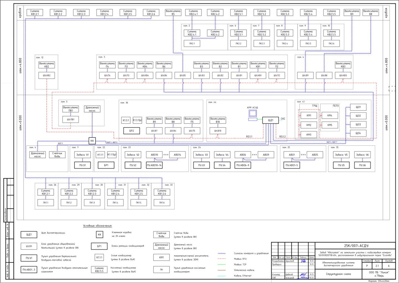Viewport: 399px width, 283px height.
Task: Select the КМ3 breaker block in ГРЩ
Action: [309, 135]
